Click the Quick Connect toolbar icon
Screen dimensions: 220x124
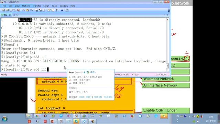click(7, 10)
